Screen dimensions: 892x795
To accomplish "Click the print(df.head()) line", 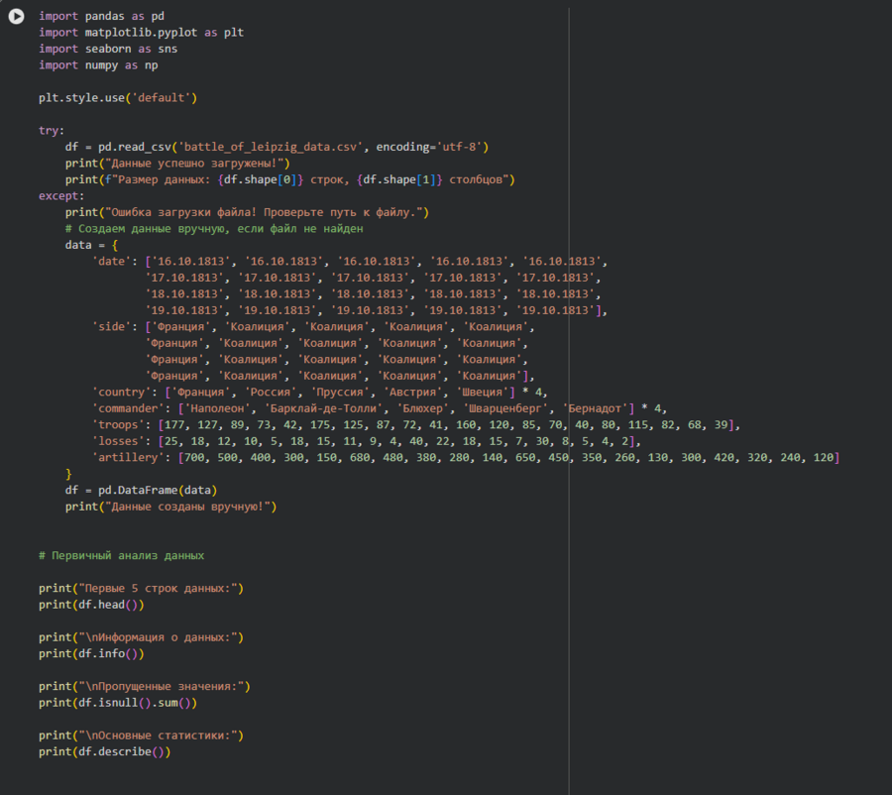I will pyautogui.click(x=91, y=604).
